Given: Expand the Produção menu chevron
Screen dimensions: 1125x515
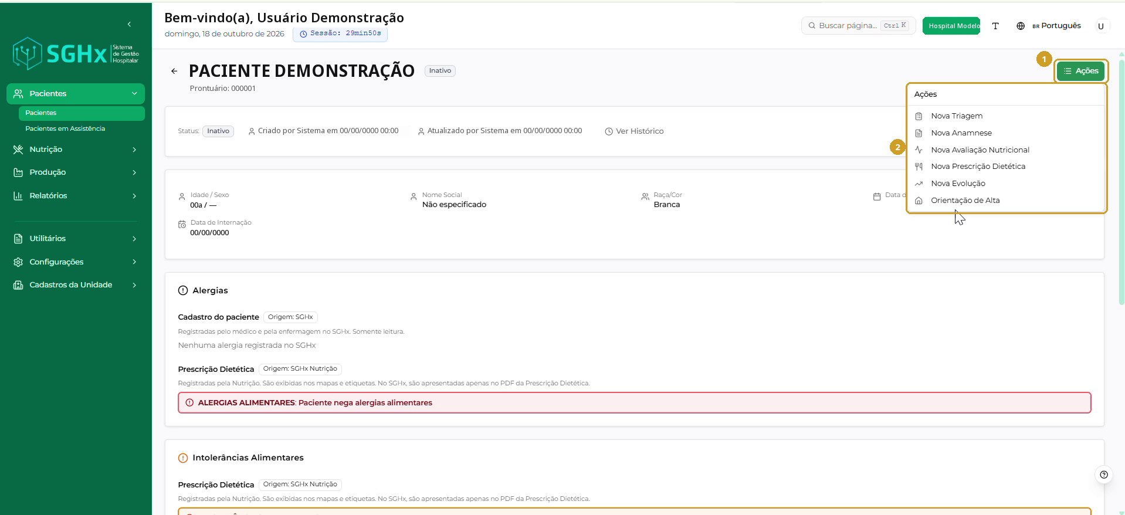Looking at the screenshot, I should pyautogui.click(x=134, y=172).
